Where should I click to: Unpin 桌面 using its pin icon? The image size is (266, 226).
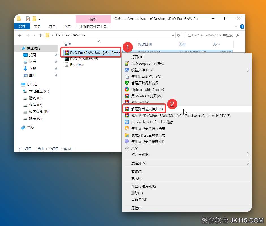pos(56,55)
